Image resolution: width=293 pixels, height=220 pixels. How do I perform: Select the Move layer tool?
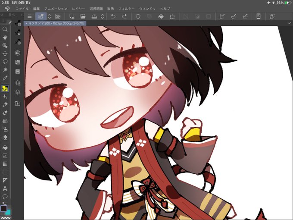tap(5, 53)
